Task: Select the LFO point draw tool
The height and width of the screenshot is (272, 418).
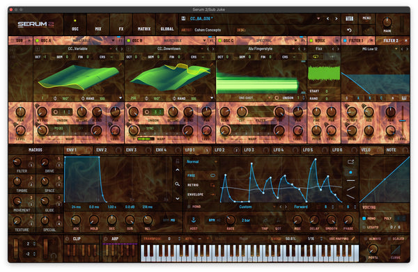Action: [x=350, y=173]
